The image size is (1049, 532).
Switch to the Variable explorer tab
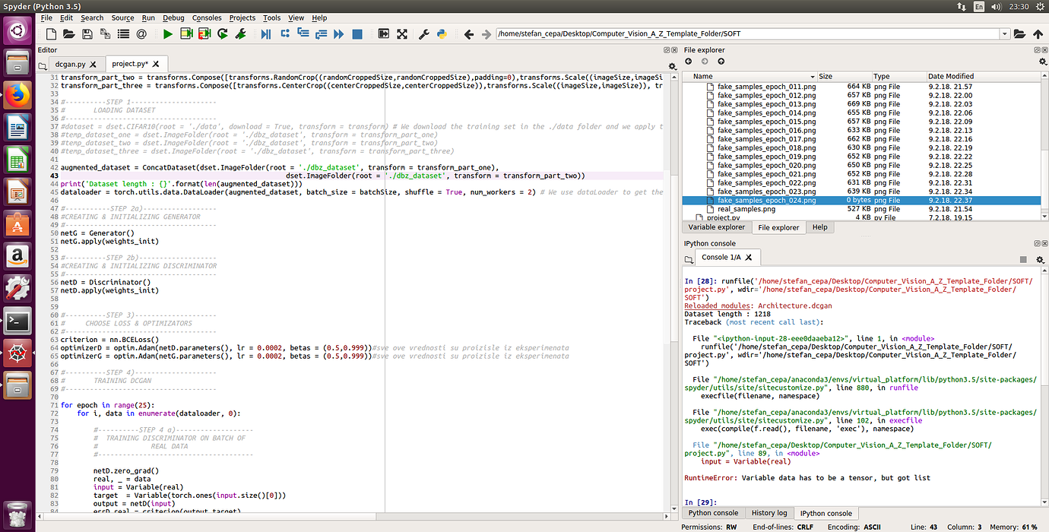716,227
